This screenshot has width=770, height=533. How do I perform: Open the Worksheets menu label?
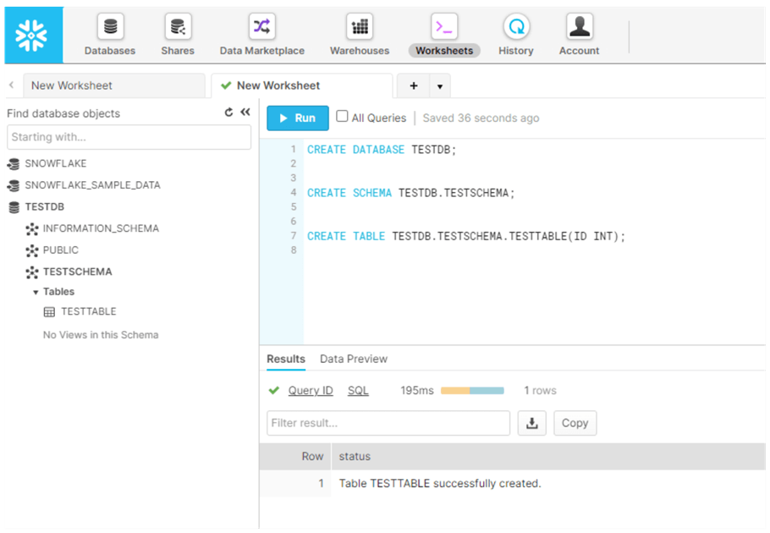click(444, 51)
